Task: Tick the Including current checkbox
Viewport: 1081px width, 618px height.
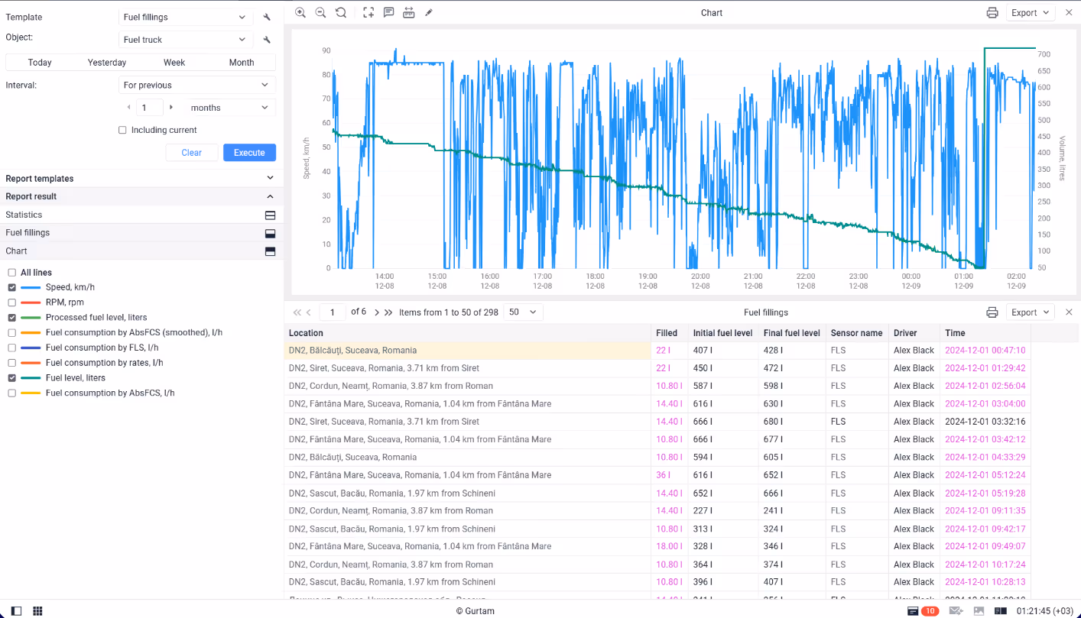Action: click(122, 131)
